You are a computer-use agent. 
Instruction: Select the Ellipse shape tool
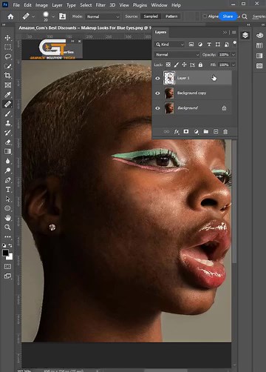[x=7, y=208]
